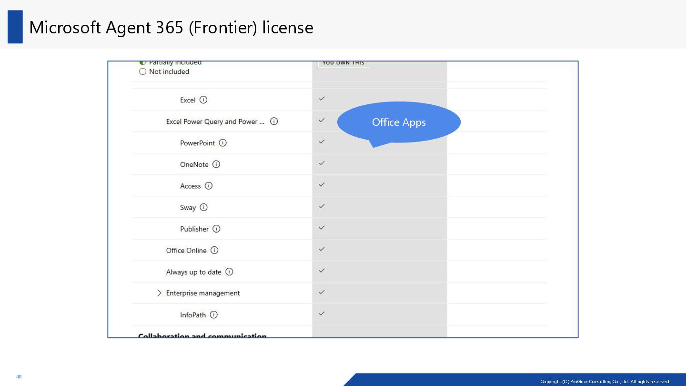Click checkmark in Excel Power Query row

click(322, 120)
